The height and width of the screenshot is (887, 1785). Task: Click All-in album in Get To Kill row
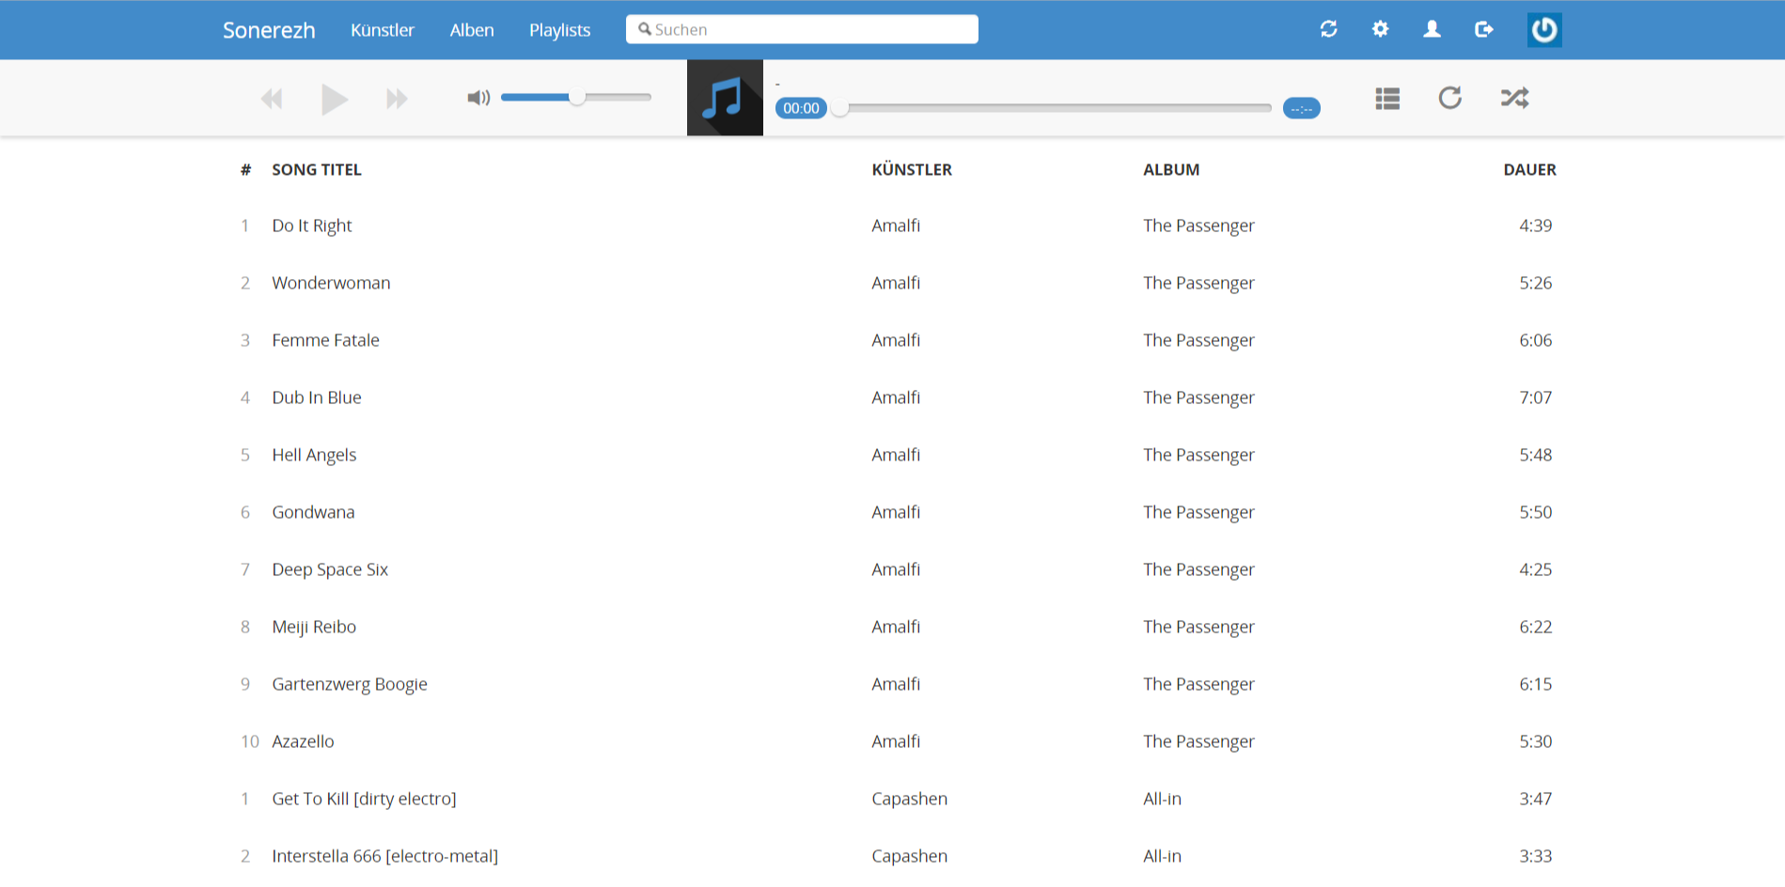coord(1162,799)
